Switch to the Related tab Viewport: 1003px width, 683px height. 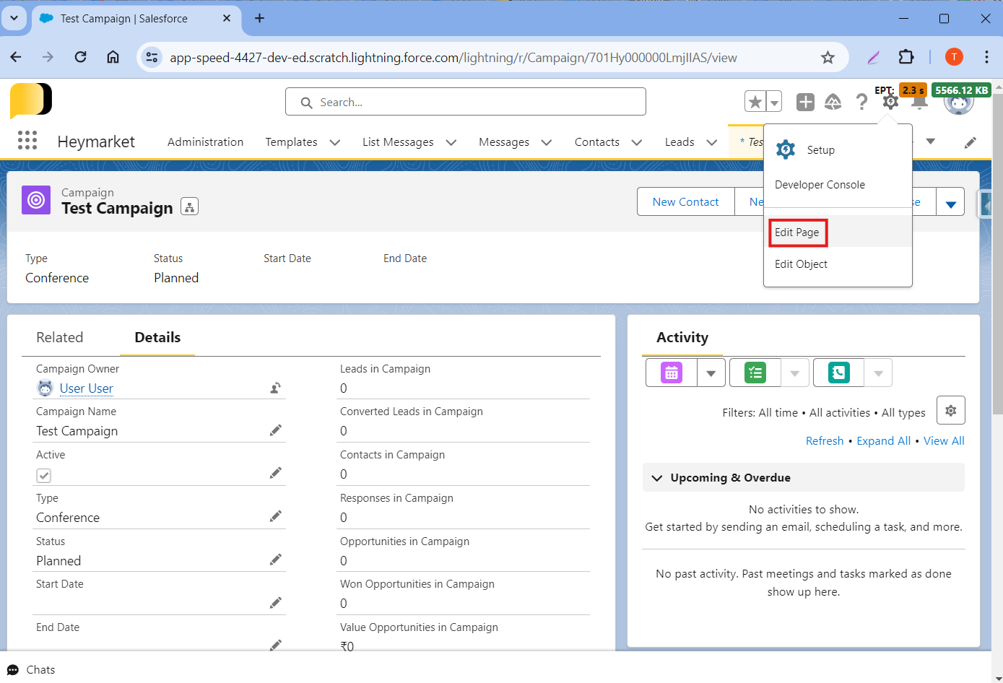coord(60,337)
